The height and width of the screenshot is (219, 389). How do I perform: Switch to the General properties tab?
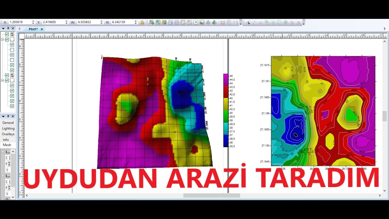8,123
